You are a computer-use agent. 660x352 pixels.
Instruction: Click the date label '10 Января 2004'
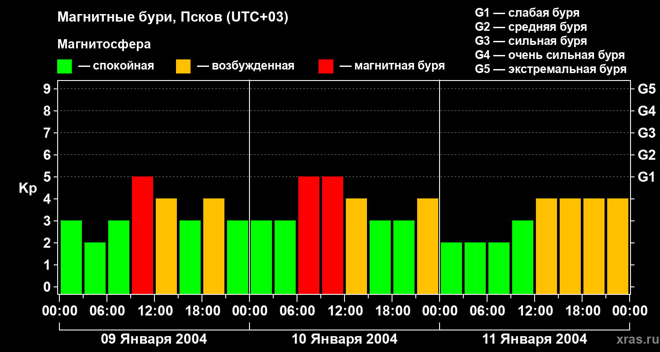pyautogui.click(x=345, y=339)
